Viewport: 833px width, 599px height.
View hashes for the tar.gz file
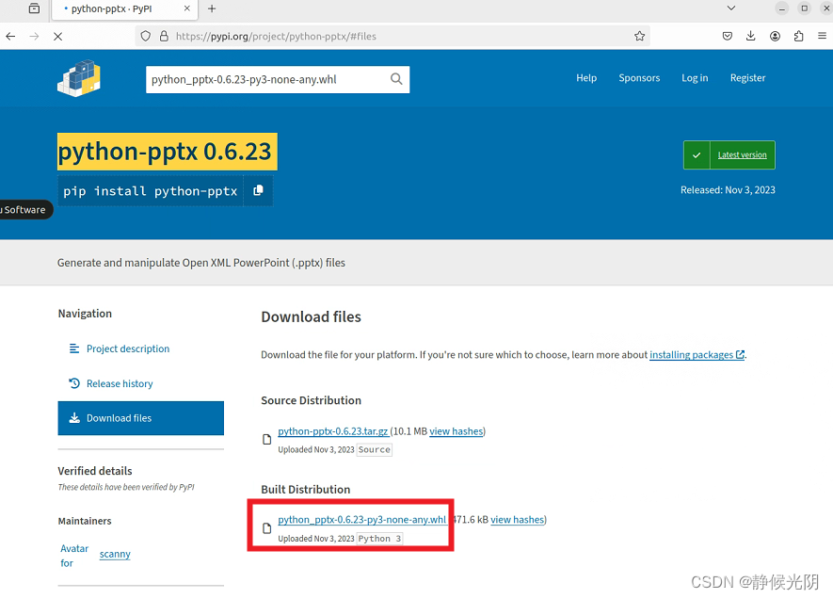coord(457,431)
